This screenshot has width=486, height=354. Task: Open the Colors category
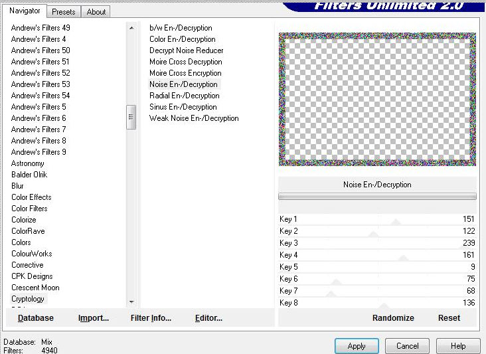[x=21, y=242]
